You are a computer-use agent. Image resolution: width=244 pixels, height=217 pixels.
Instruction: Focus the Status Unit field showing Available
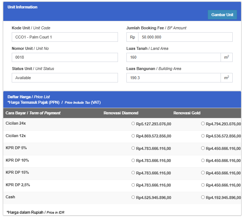[x=65, y=78]
